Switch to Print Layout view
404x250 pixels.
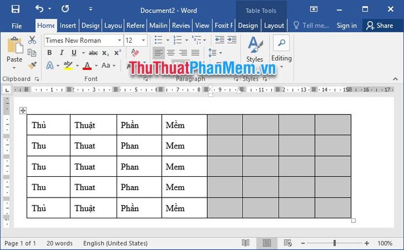267,243
